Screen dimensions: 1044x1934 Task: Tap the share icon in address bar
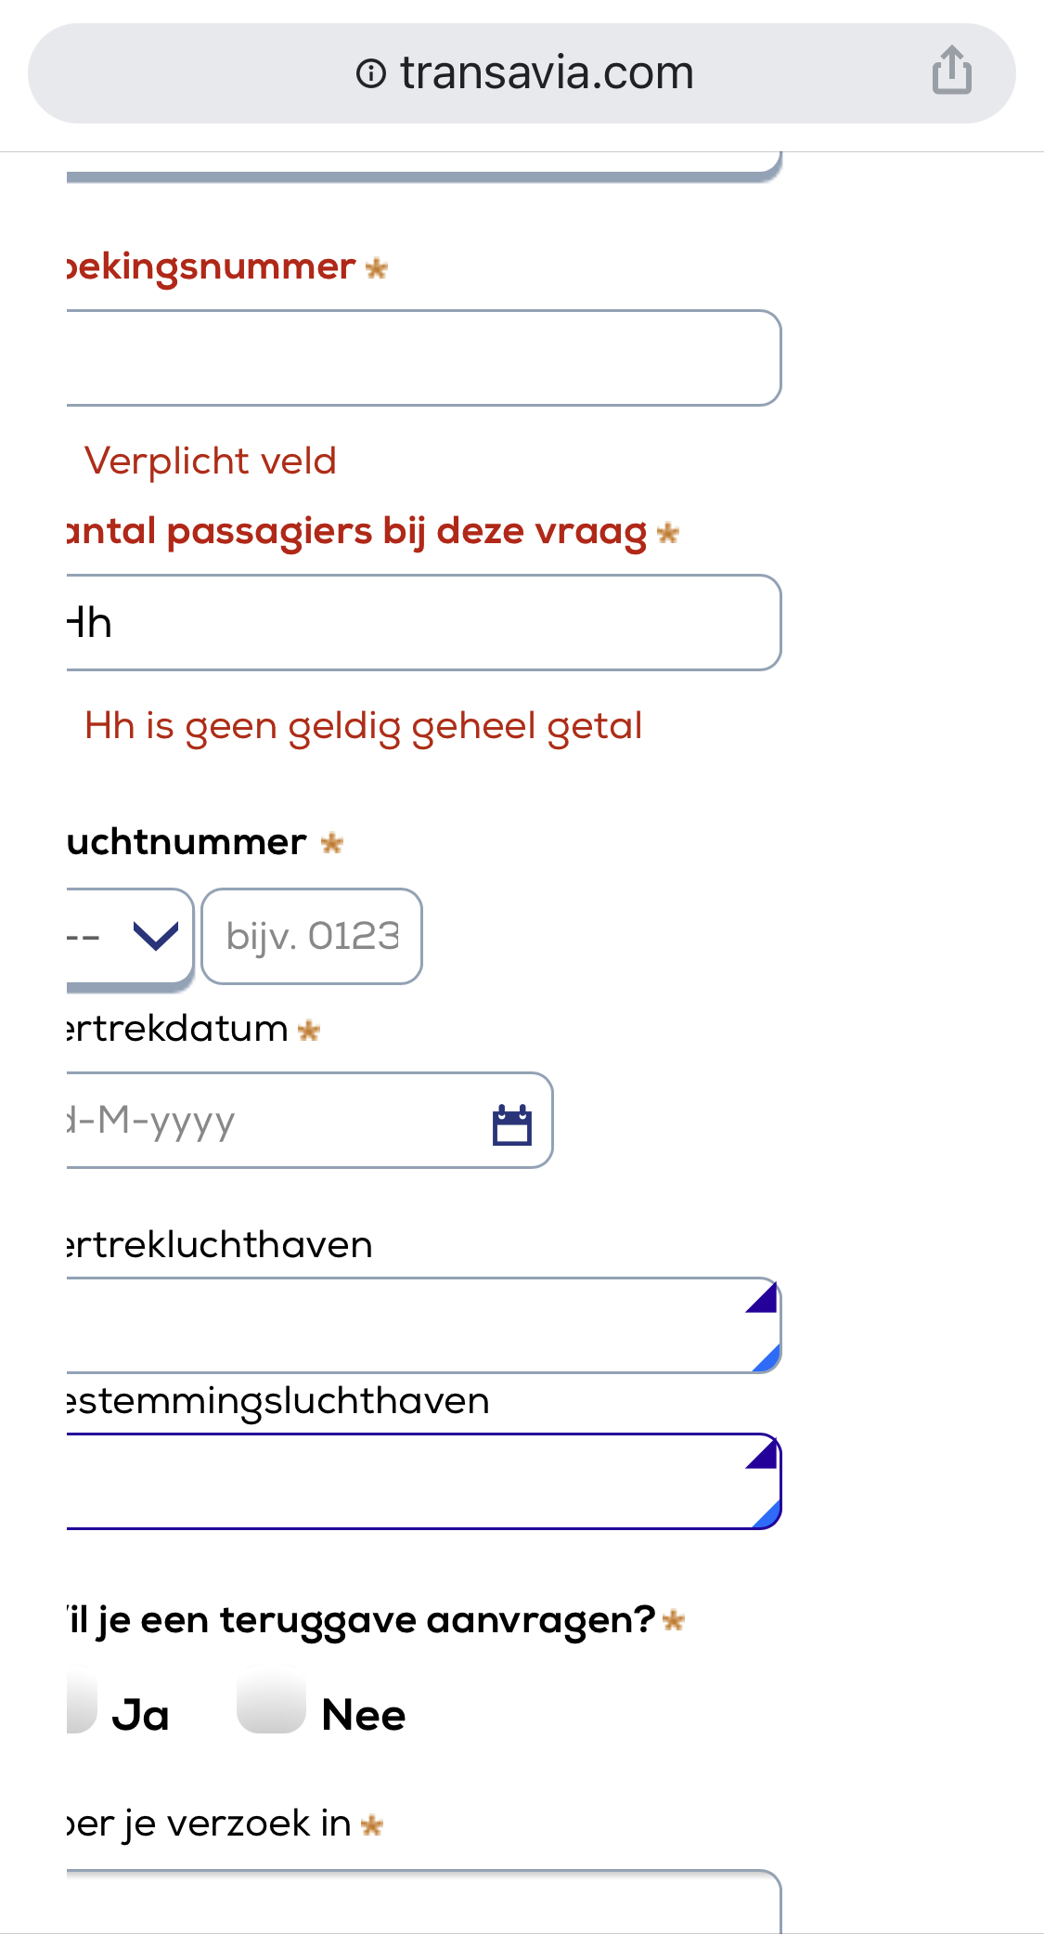coord(951,71)
